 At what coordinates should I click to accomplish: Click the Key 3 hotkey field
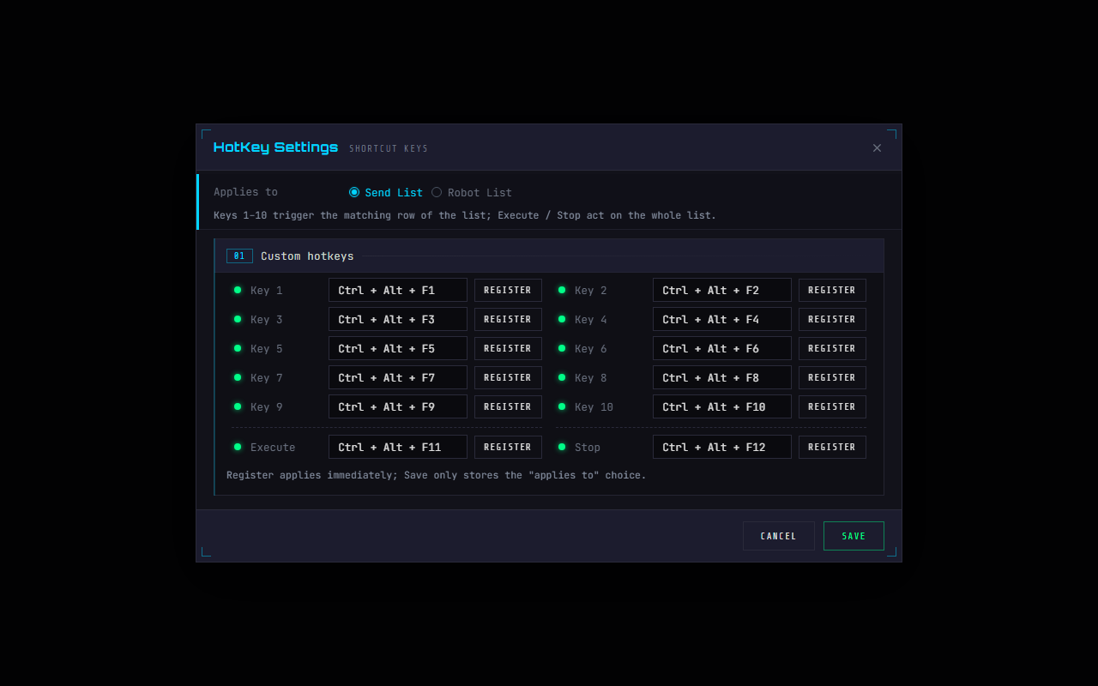coord(398,319)
